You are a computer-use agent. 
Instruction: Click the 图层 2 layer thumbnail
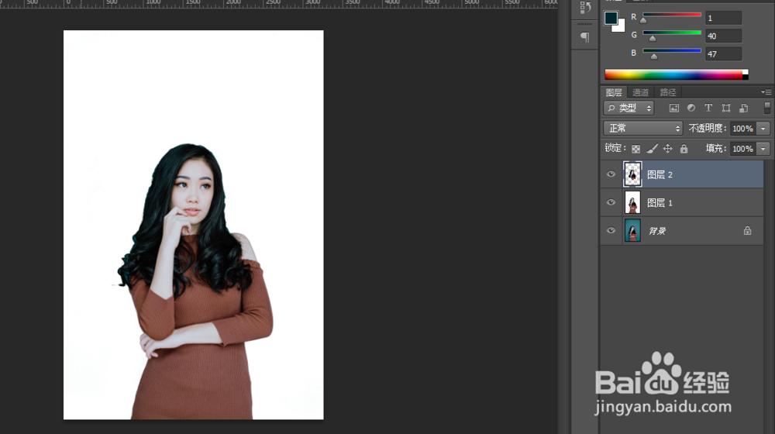click(x=632, y=174)
